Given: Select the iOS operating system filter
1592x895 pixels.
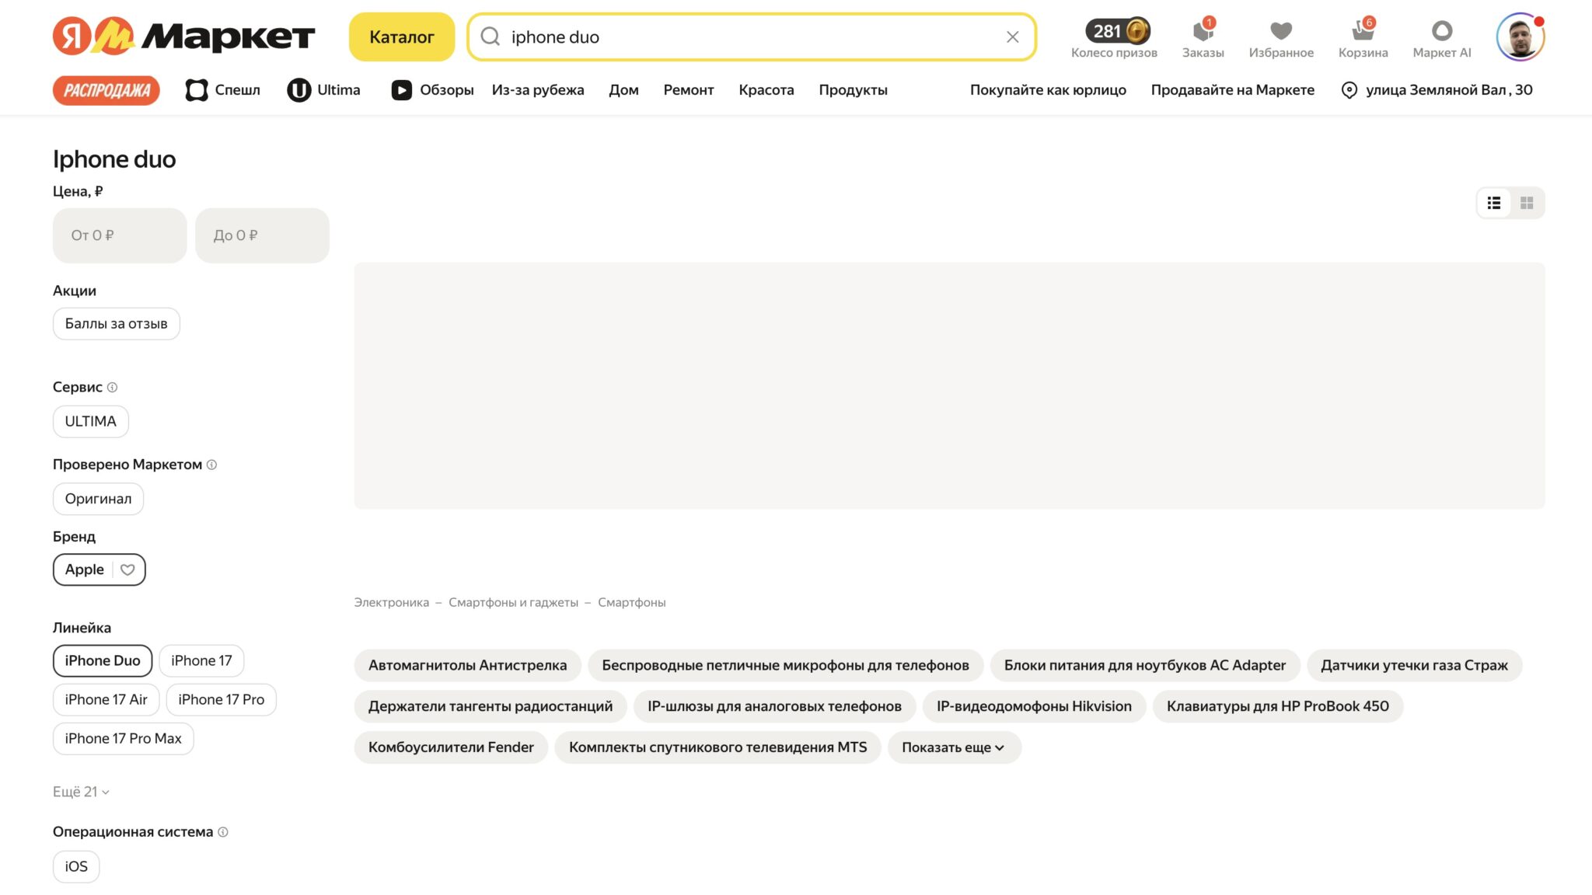Looking at the screenshot, I should 76,867.
